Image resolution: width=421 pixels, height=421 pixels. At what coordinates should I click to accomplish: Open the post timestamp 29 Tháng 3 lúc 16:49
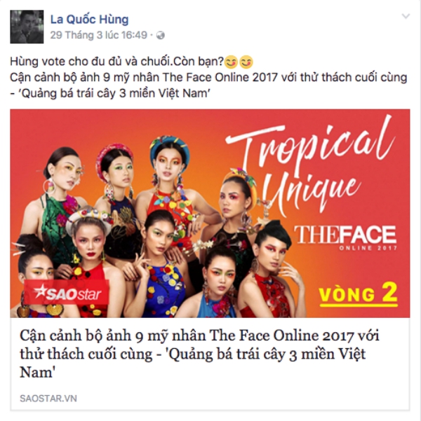99,35
